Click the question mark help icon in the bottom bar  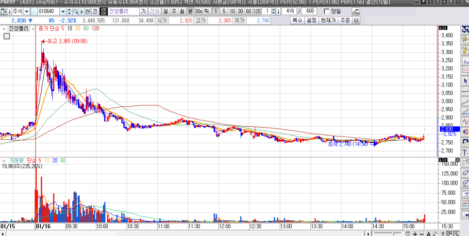(443, 234)
